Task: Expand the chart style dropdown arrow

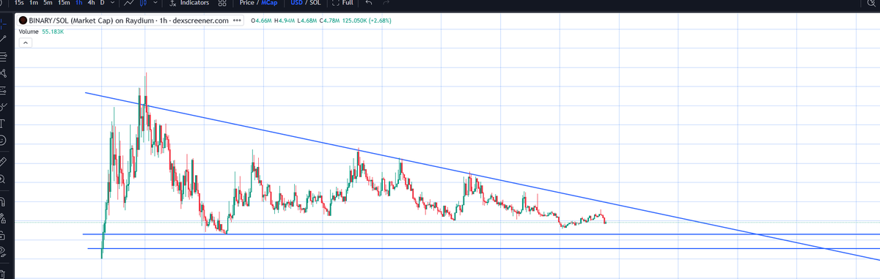Action: coord(155,3)
